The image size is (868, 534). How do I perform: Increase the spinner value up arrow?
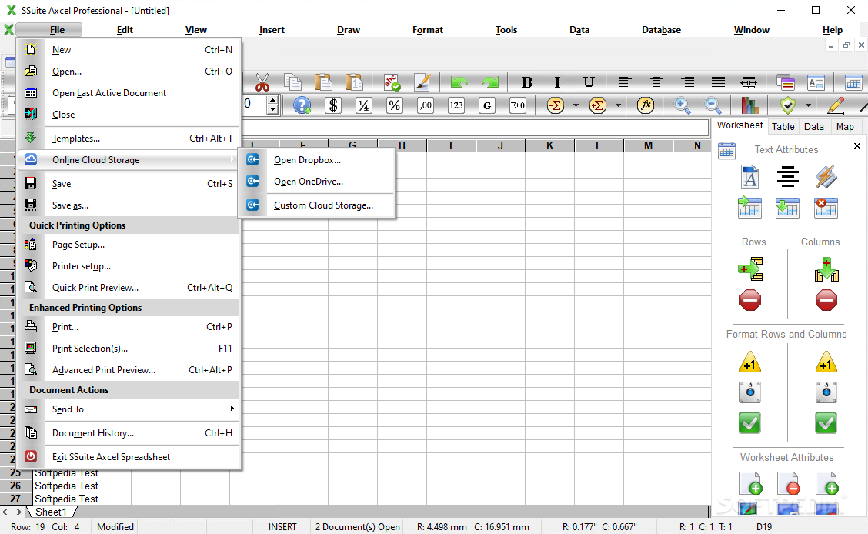coord(272,100)
